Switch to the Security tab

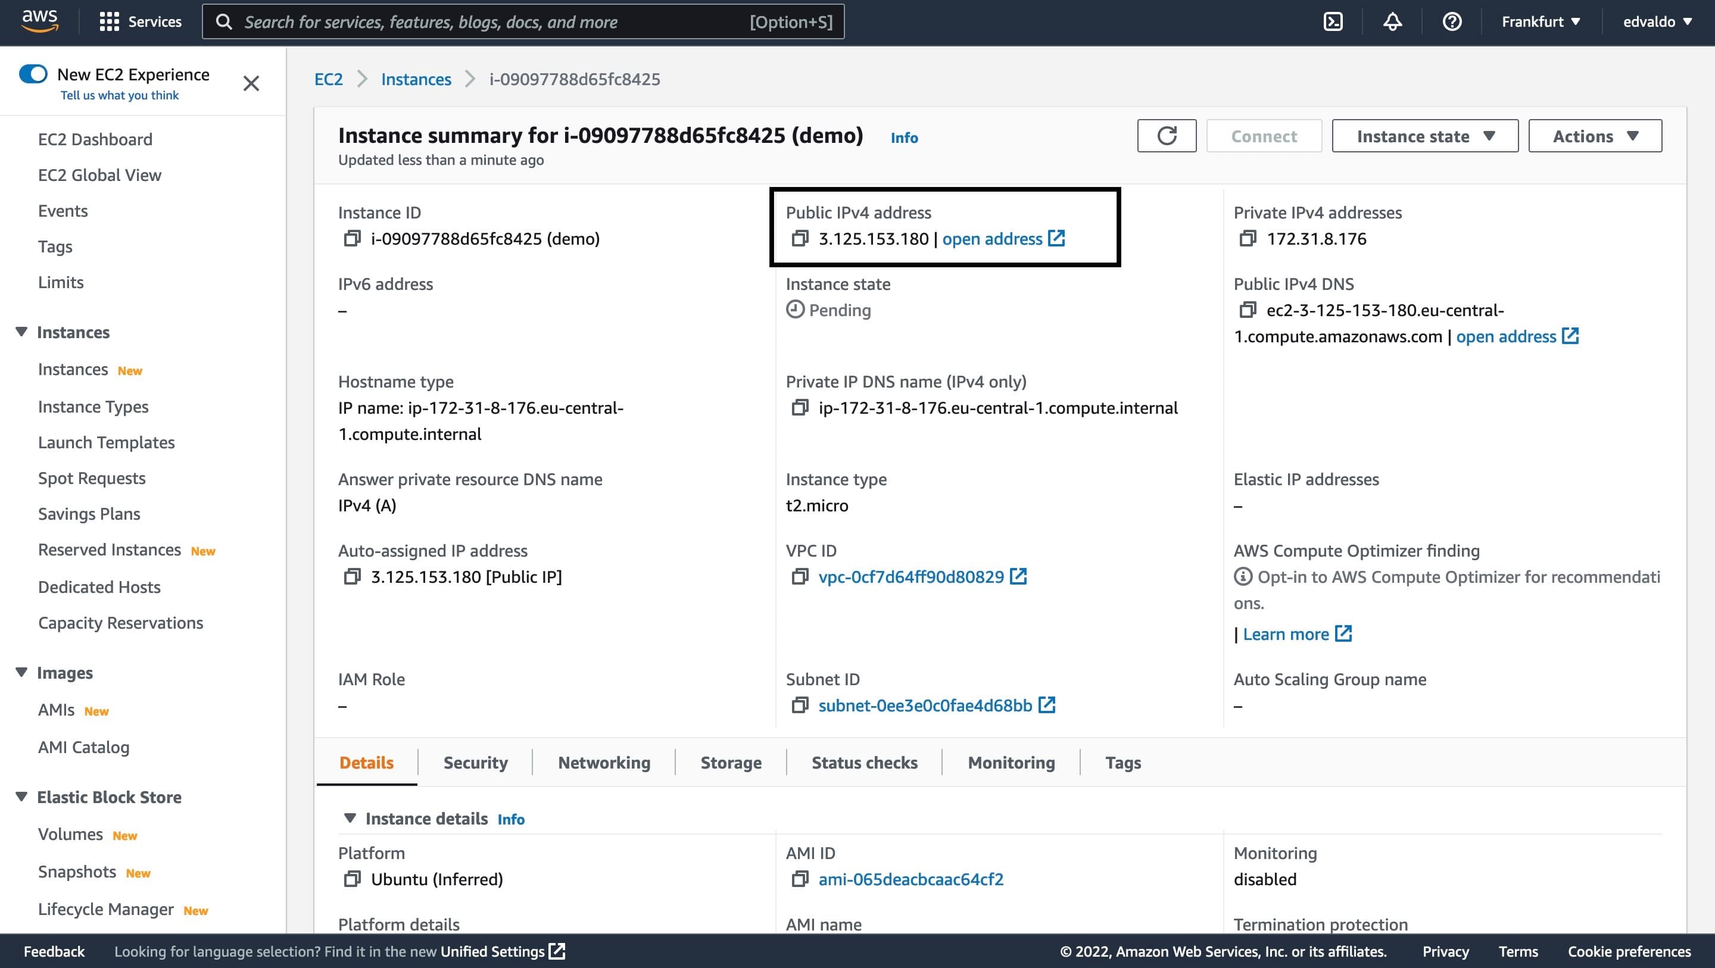pyautogui.click(x=475, y=762)
